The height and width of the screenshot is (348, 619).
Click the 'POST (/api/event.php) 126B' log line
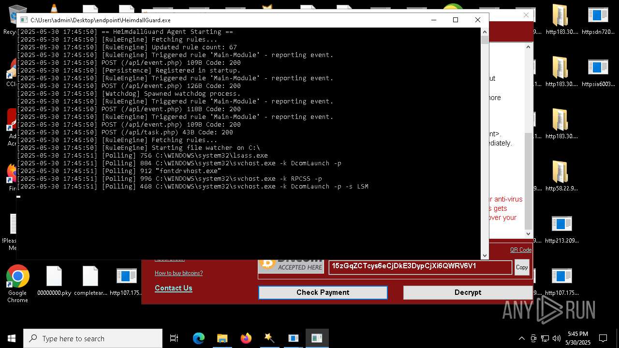[x=129, y=86]
